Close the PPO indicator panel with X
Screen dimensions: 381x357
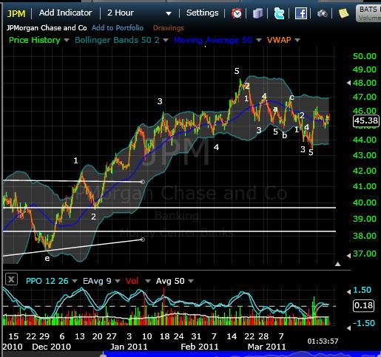click(x=11, y=279)
